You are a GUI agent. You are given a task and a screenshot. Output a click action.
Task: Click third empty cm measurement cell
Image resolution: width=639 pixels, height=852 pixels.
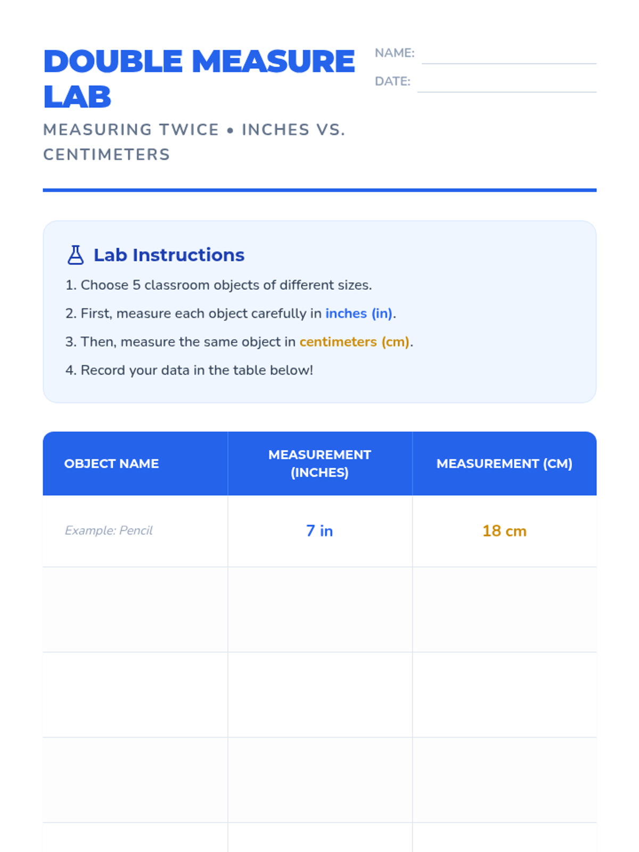[504, 780]
